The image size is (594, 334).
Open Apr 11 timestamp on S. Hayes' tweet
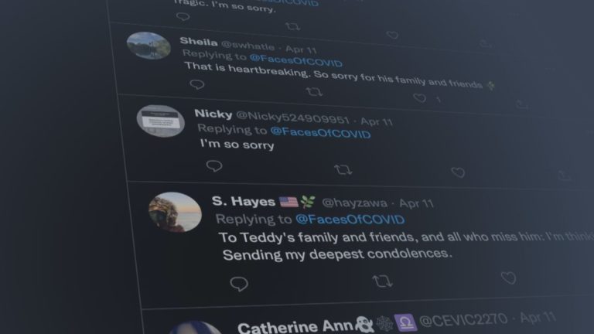(416, 204)
